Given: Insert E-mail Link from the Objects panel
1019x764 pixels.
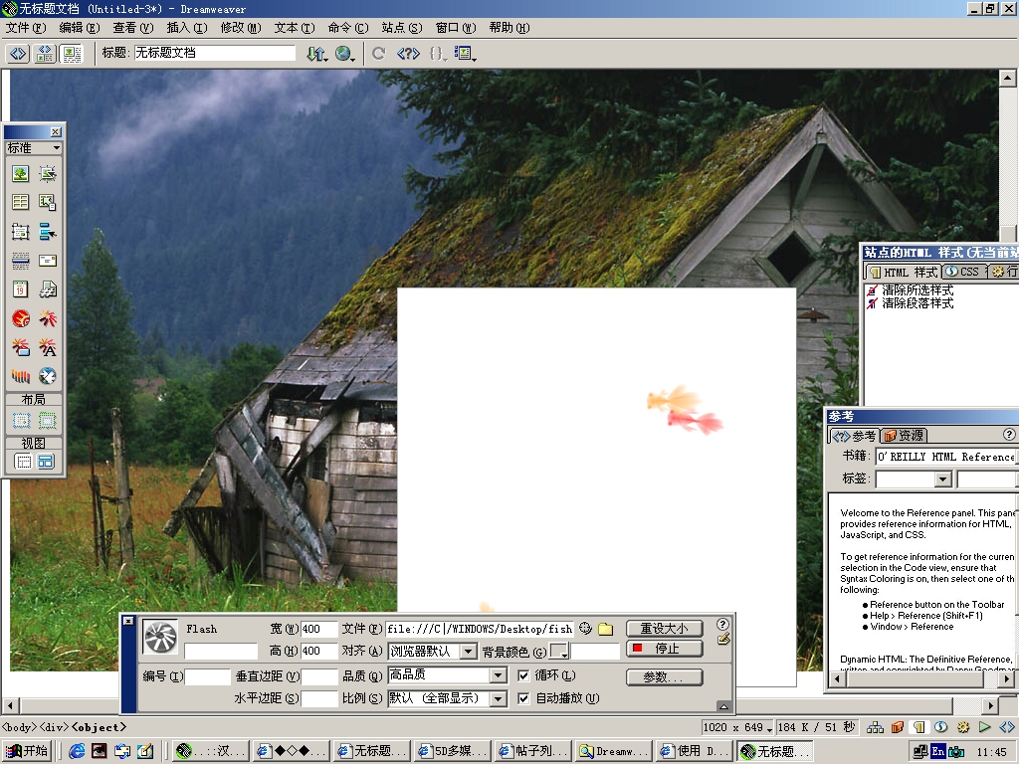Looking at the screenshot, I should pos(48,261).
